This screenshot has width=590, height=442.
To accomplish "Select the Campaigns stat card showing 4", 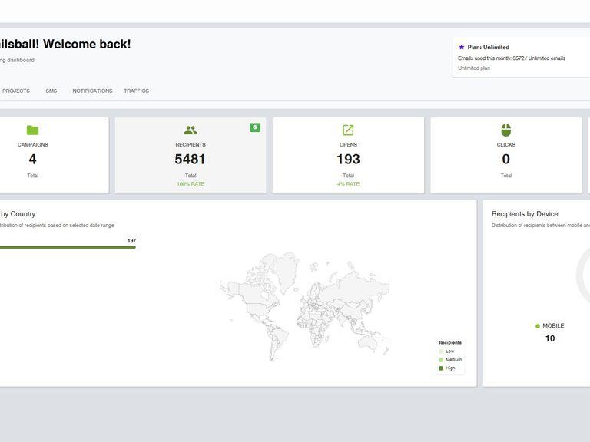I will [53, 155].
